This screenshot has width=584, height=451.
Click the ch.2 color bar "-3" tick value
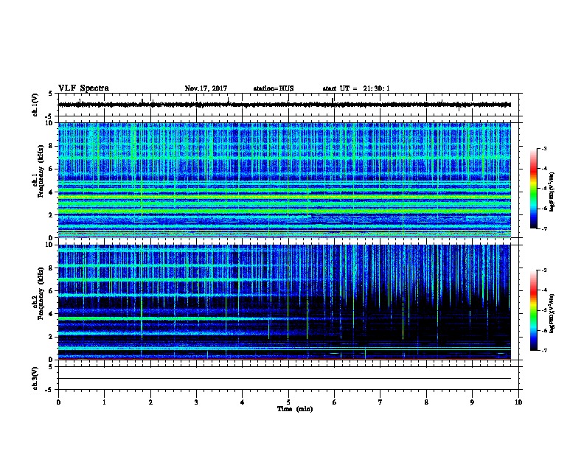point(544,270)
